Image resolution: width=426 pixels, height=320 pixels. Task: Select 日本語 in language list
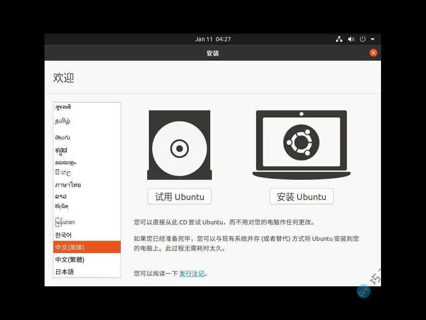click(x=87, y=272)
